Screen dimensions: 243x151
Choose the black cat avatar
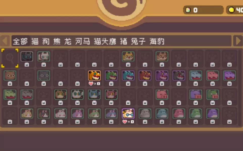tap(27, 56)
